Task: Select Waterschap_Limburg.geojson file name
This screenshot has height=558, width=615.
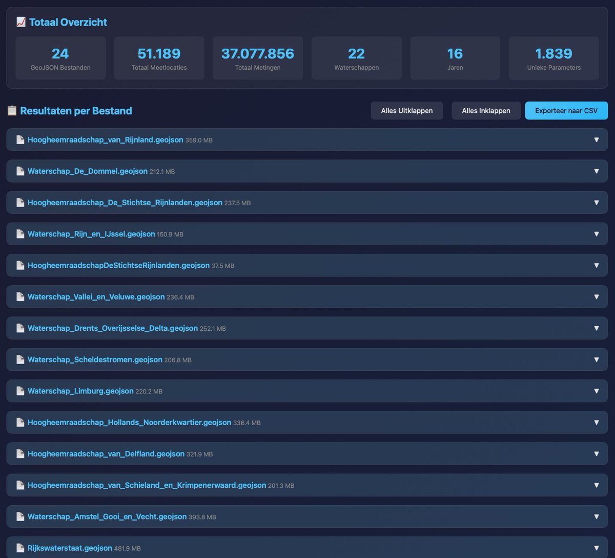Action: click(x=80, y=391)
